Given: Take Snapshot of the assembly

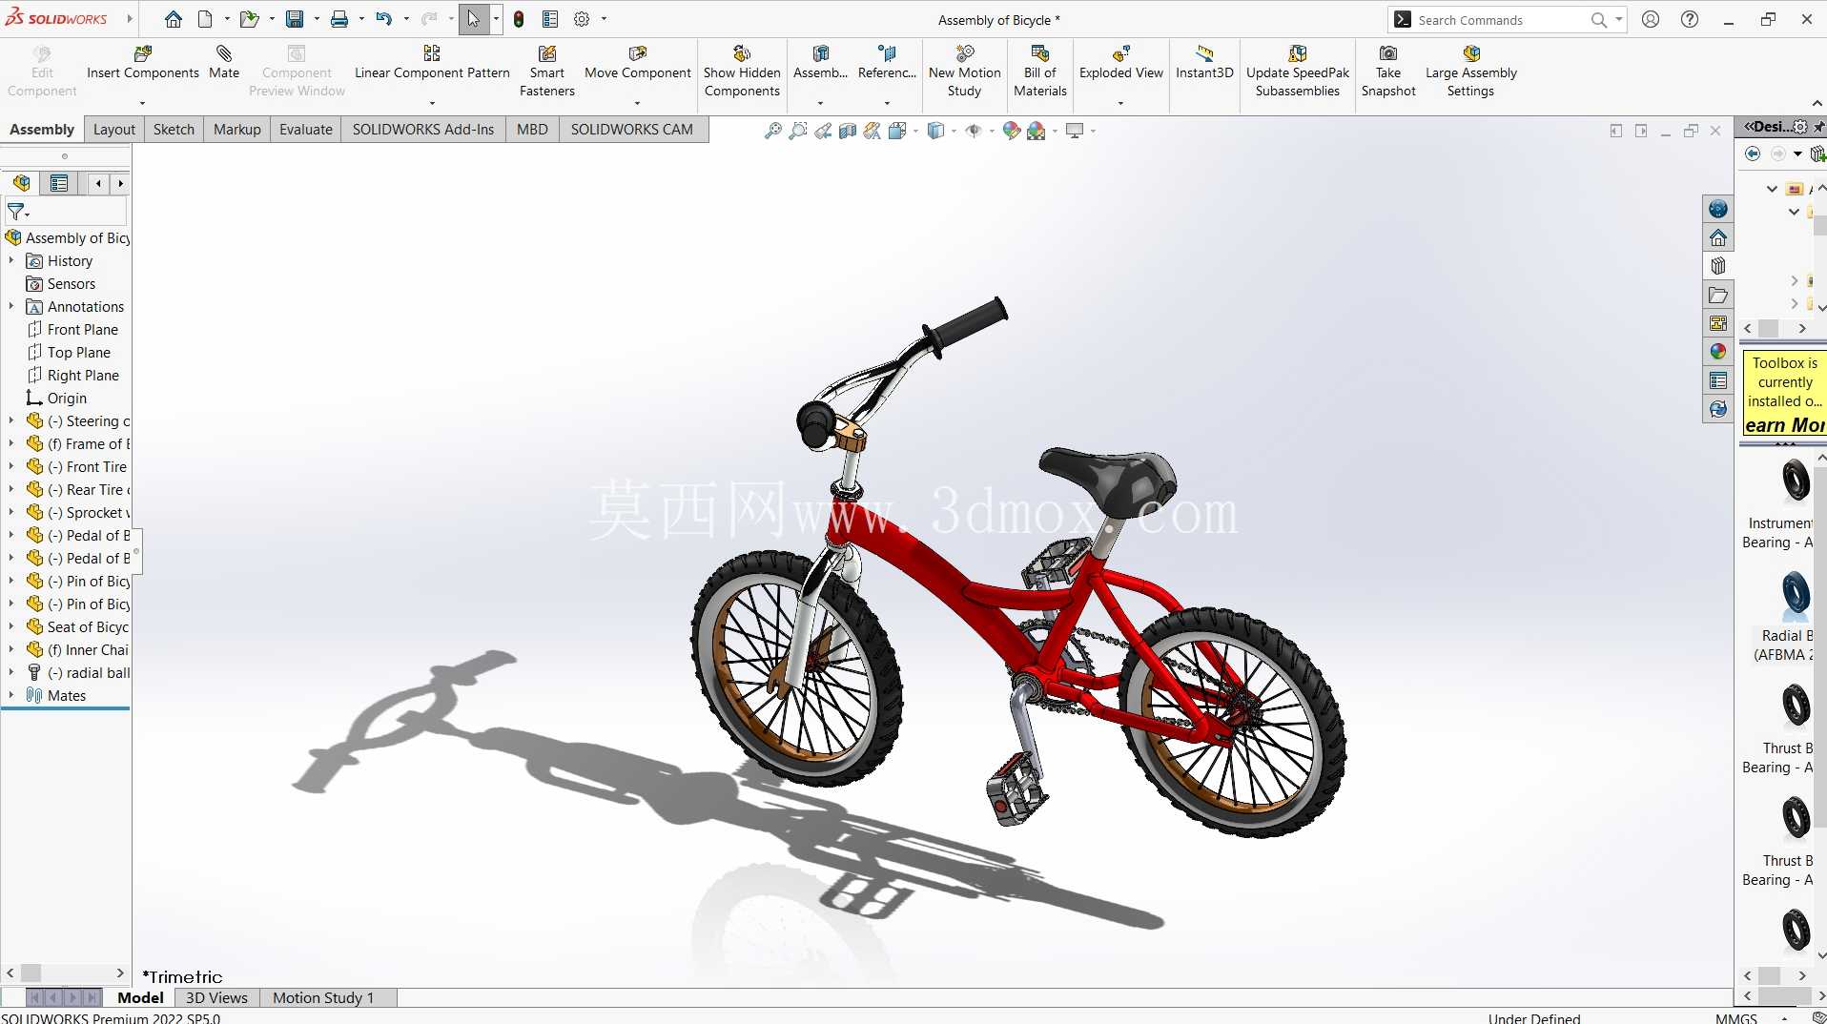Looking at the screenshot, I should pyautogui.click(x=1388, y=72).
